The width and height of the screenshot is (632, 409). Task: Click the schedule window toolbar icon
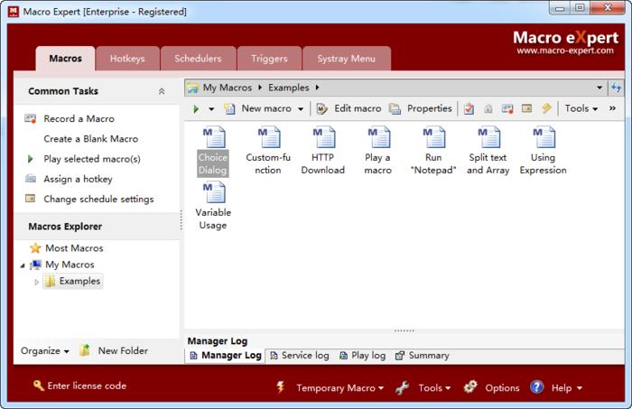(x=526, y=108)
